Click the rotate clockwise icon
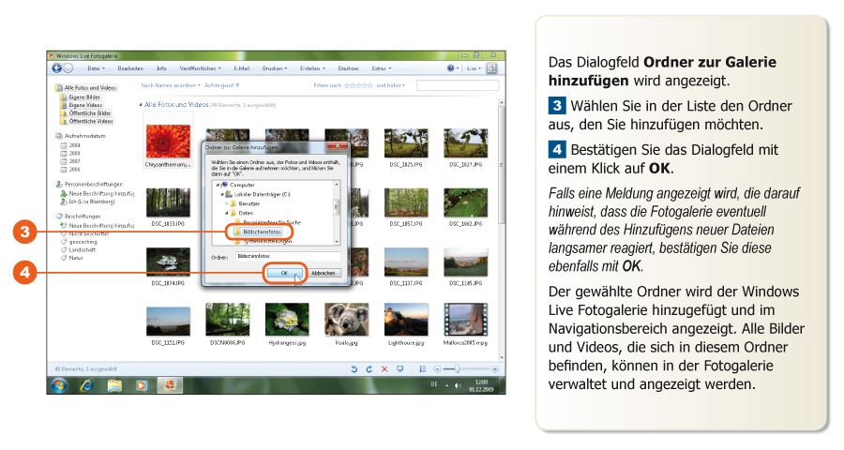Image resolution: width=844 pixels, height=450 pixels. coord(369,369)
